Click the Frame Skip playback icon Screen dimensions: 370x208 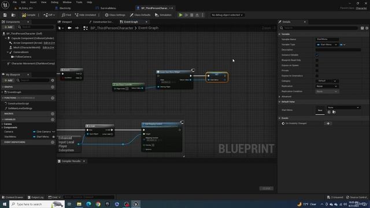coord(186,15)
